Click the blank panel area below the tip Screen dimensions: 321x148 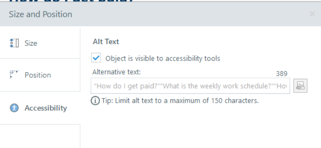(199, 126)
